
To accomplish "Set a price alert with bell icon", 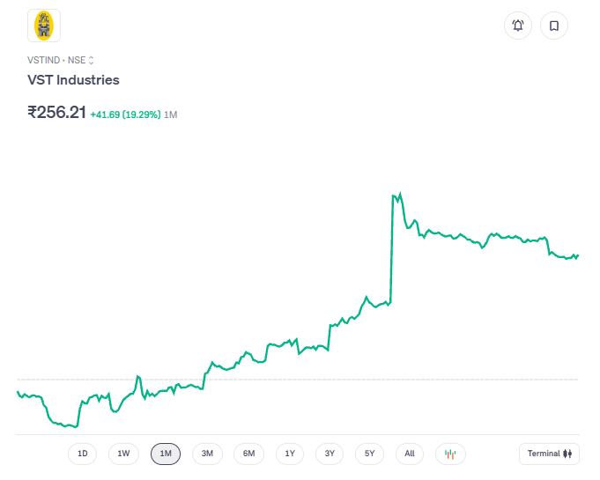I will [x=518, y=26].
